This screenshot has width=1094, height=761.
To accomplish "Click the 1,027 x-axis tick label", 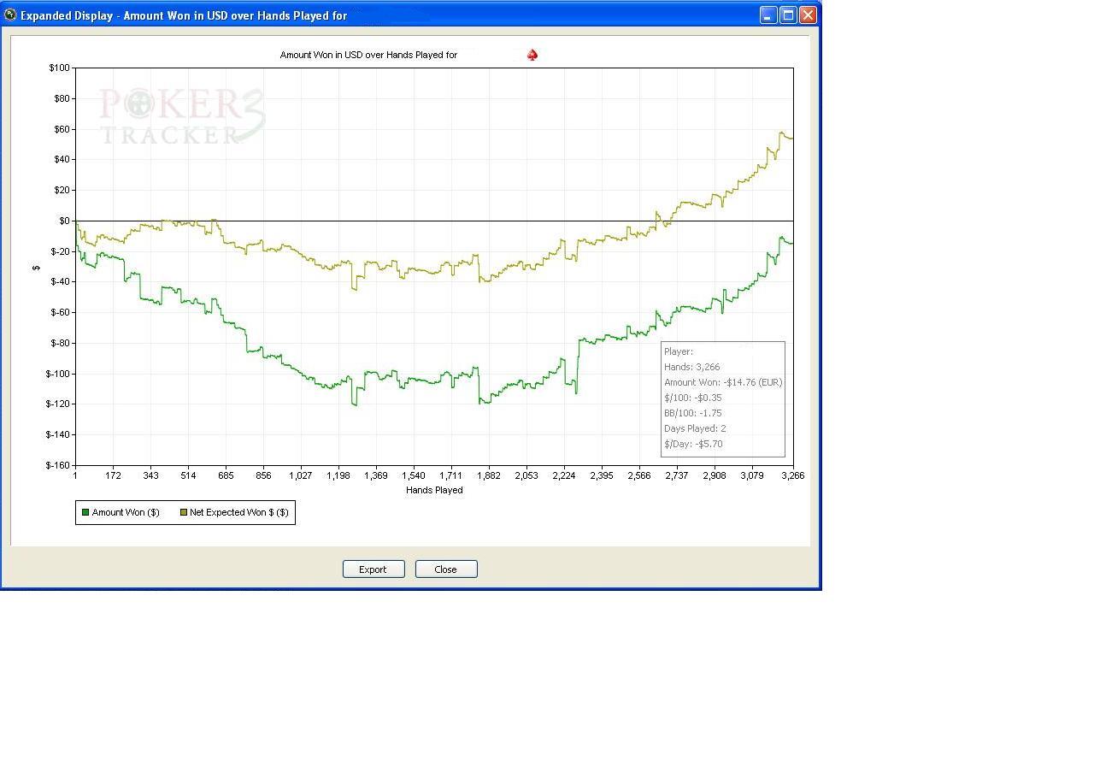I will pos(301,475).
